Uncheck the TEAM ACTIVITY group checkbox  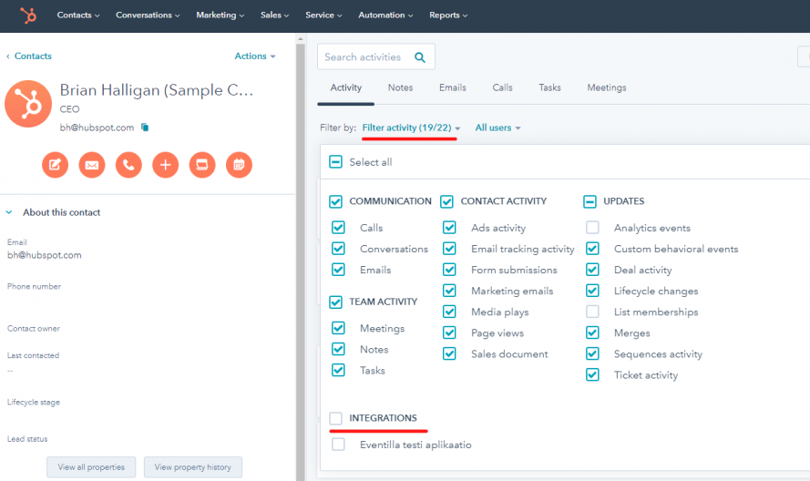coord(336,302)
